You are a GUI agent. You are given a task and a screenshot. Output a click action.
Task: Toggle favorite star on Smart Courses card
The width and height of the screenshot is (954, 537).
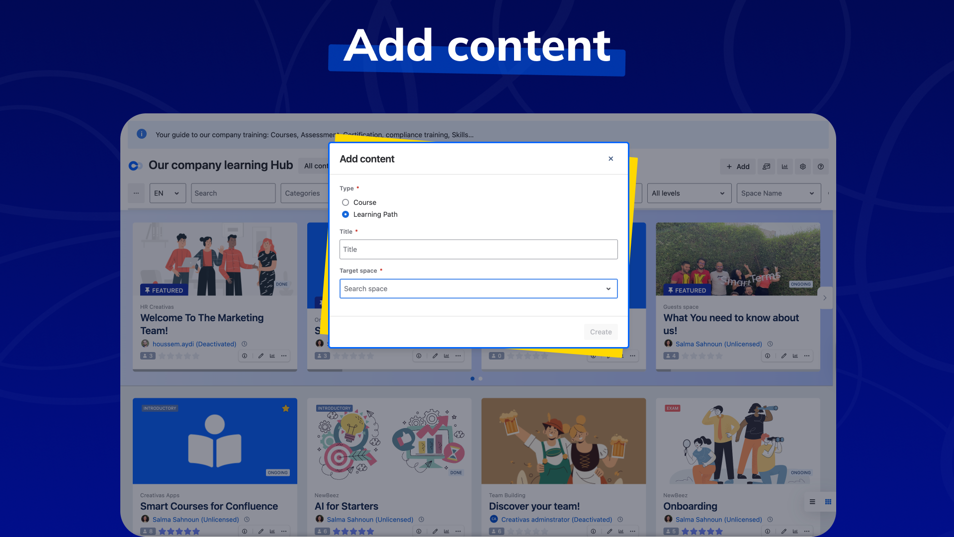pyautogui.click(x=286, y=408)
